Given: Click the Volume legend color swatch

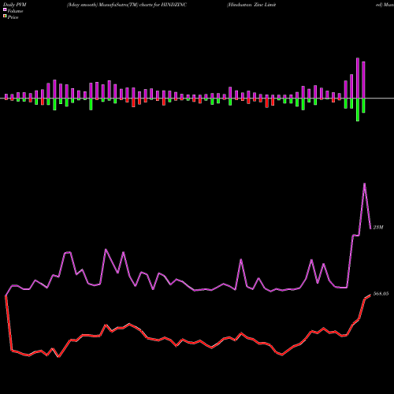Looking at the screenshot, I should [5, 9].
